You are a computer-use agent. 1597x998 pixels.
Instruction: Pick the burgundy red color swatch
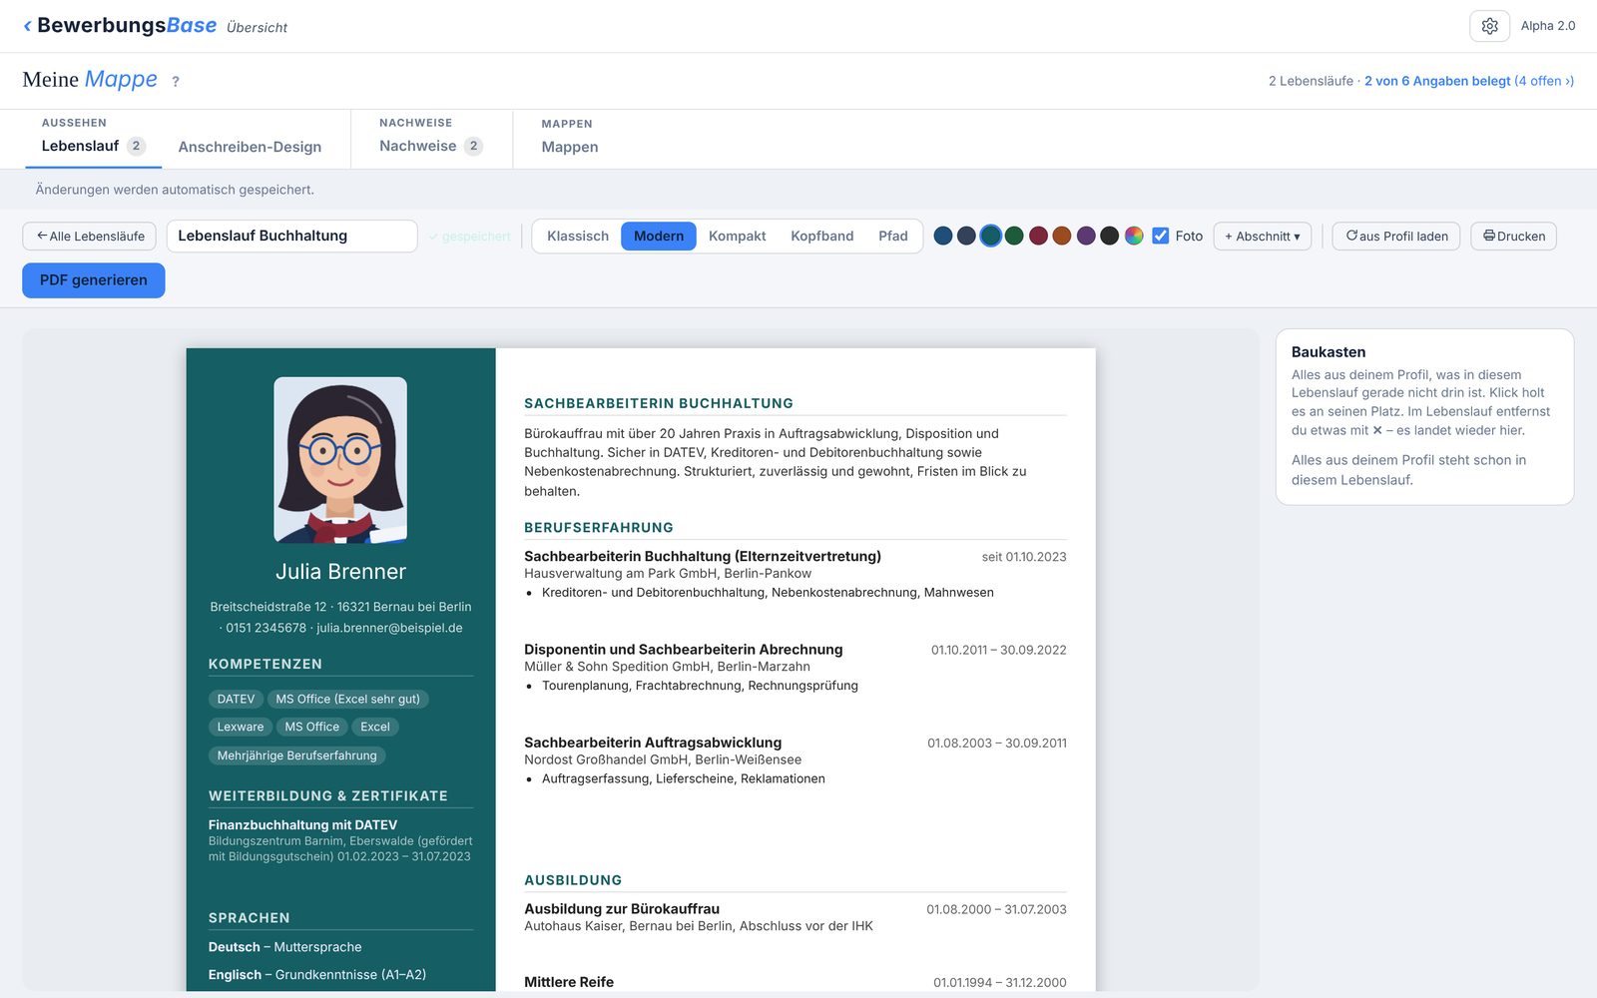point(1038,236)
